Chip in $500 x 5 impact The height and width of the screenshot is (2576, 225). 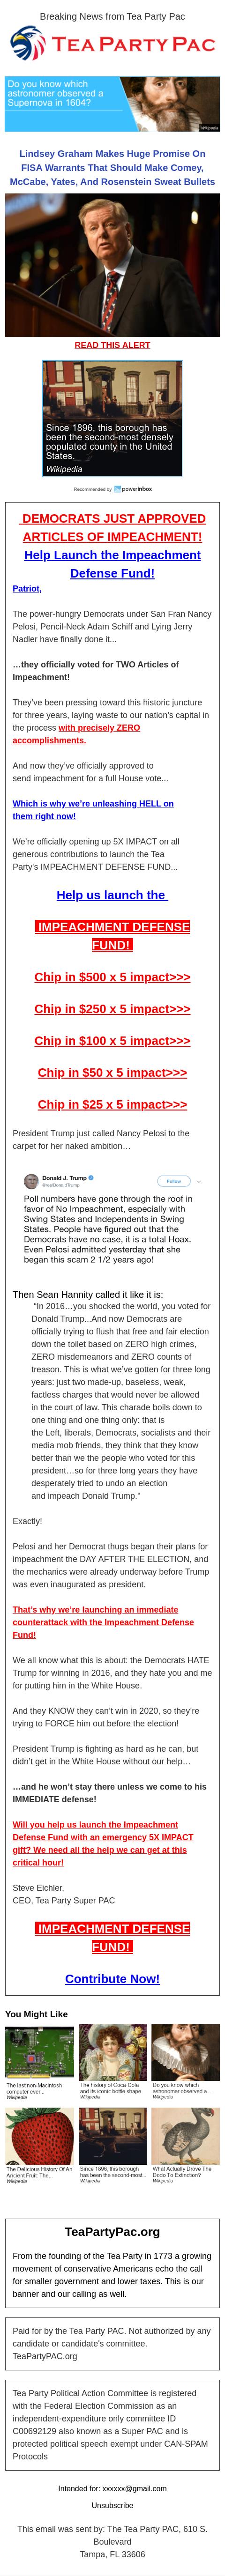[112, 977]
